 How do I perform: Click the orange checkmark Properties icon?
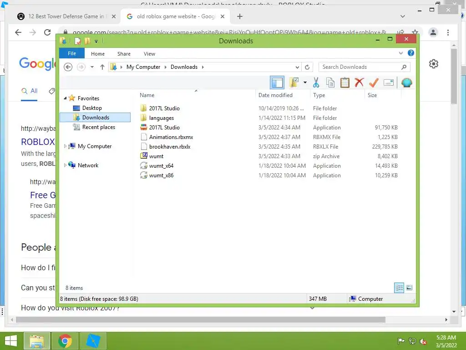[374, 82]
